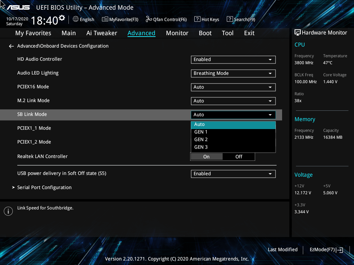Open M.2 Link Mode dropdown

(233, 101)
